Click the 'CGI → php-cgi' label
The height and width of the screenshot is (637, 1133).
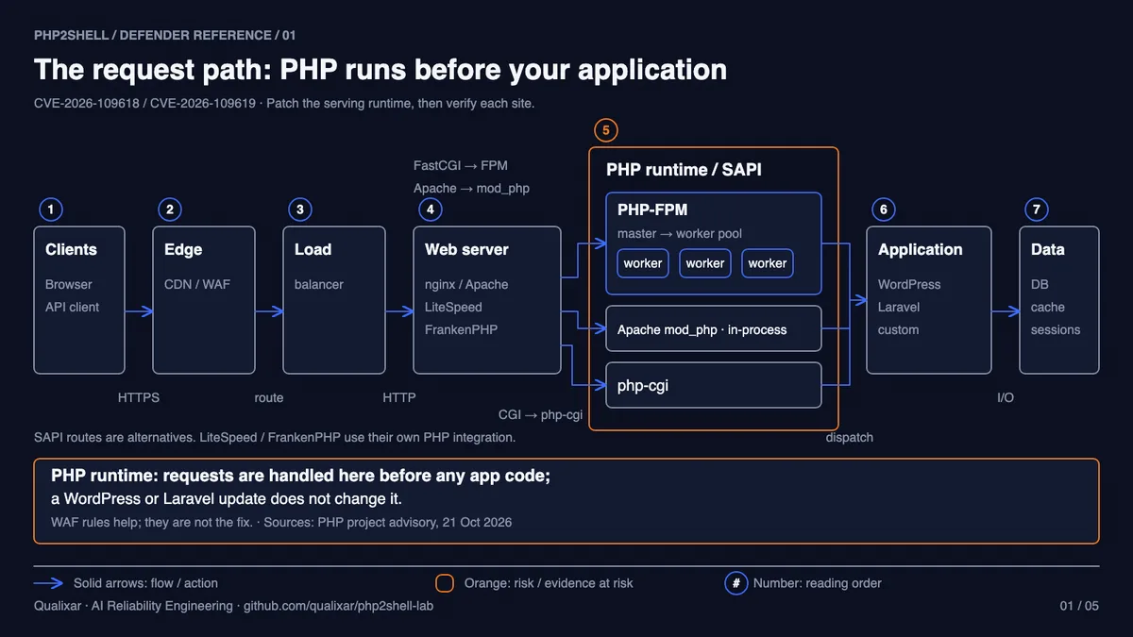point(540,414)
